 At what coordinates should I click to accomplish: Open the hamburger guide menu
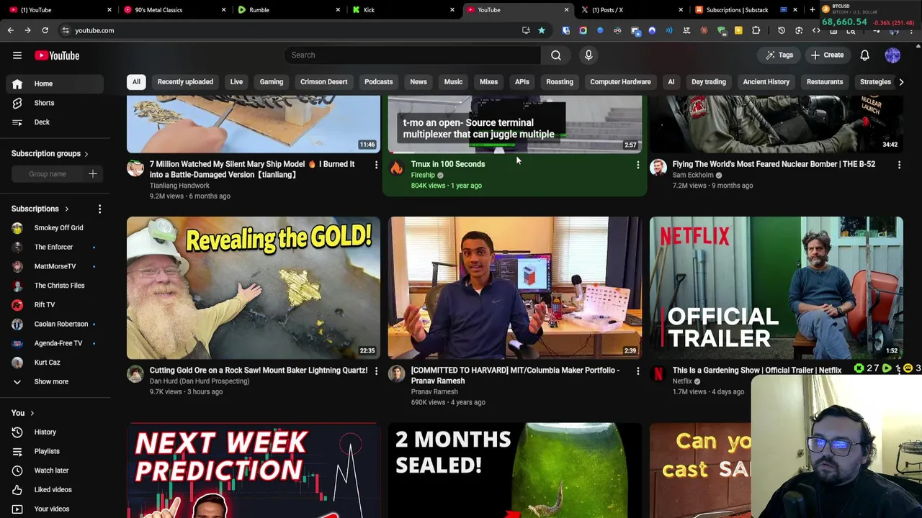pos(17,55)
